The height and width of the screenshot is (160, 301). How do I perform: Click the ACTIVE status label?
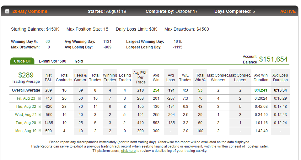pyautogui.click(x=288, y=11)
